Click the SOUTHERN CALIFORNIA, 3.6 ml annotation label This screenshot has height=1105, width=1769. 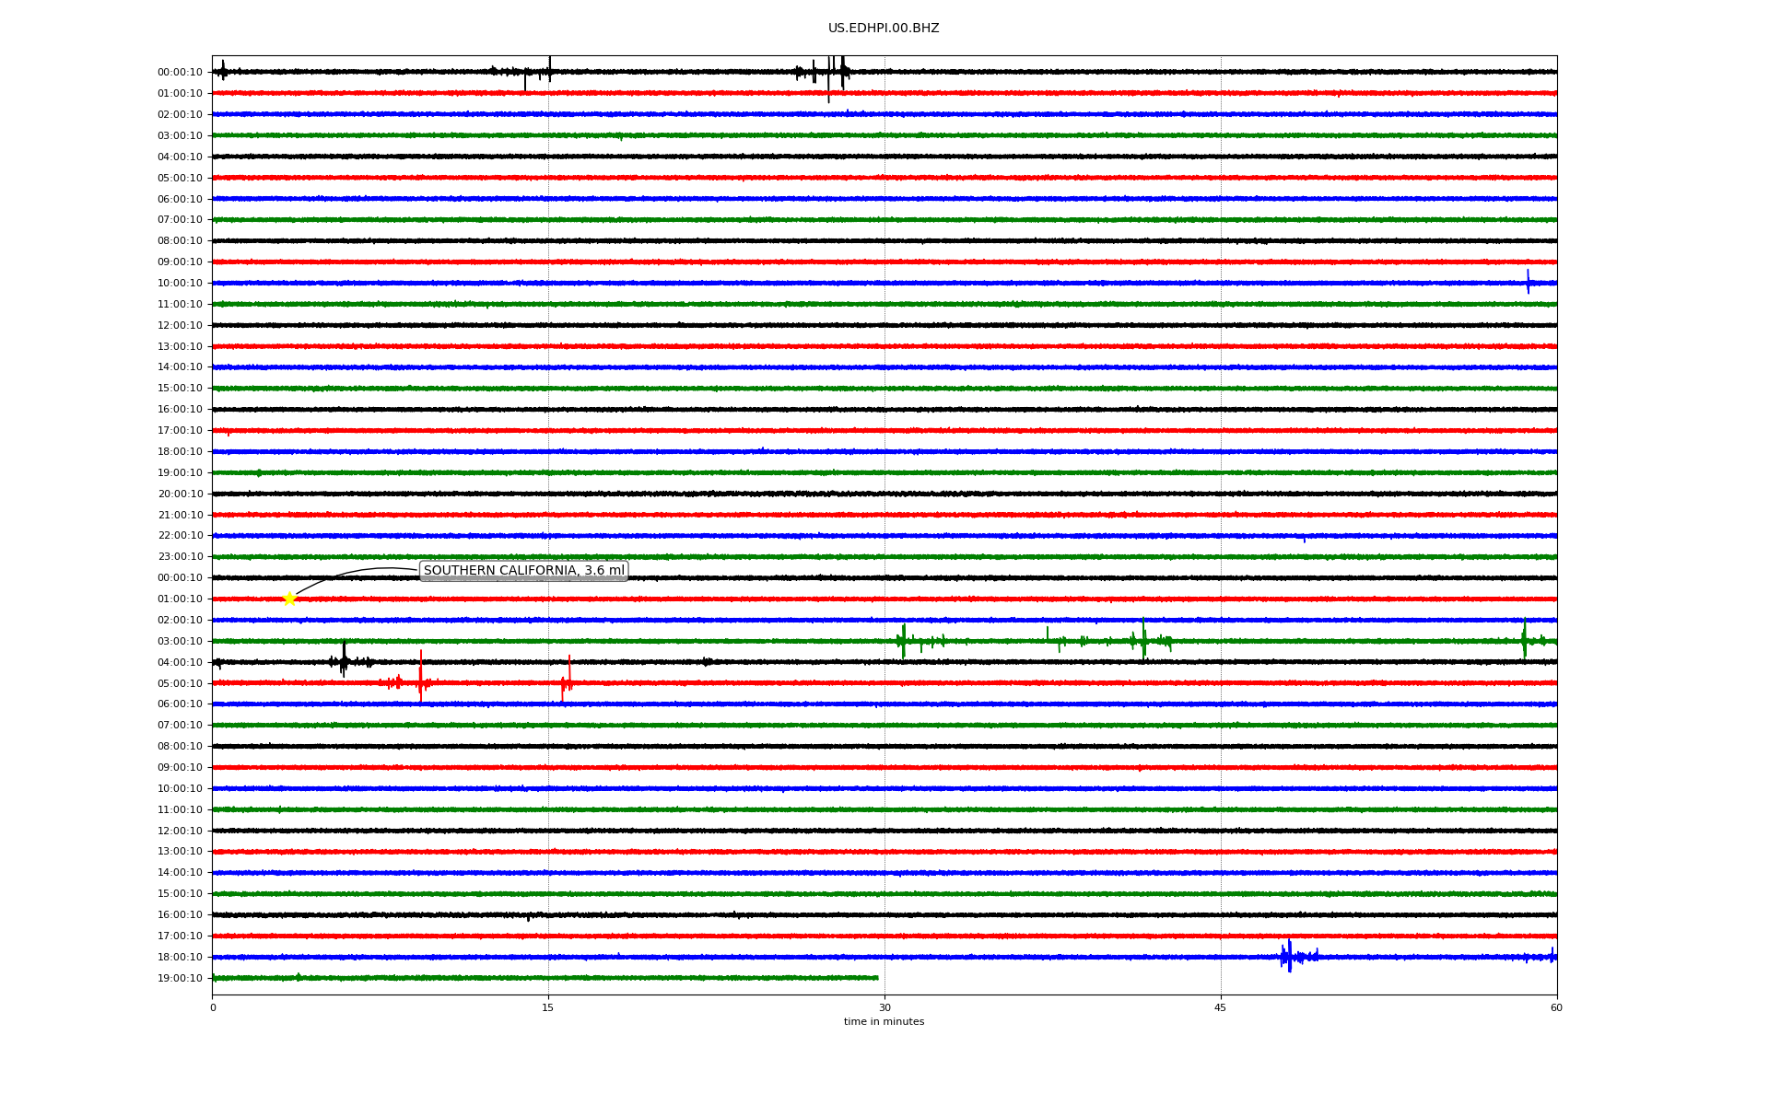coord(523,571)
